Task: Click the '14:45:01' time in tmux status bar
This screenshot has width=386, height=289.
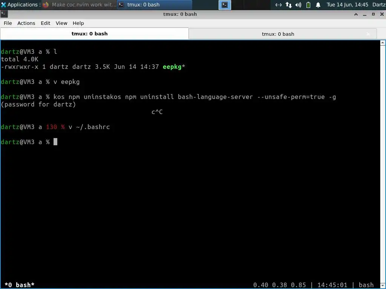Action: [332, 285]
